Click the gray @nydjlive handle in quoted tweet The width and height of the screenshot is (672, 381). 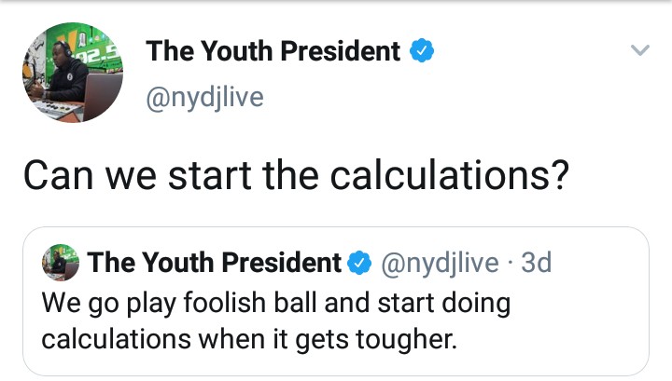click(440, 263)
